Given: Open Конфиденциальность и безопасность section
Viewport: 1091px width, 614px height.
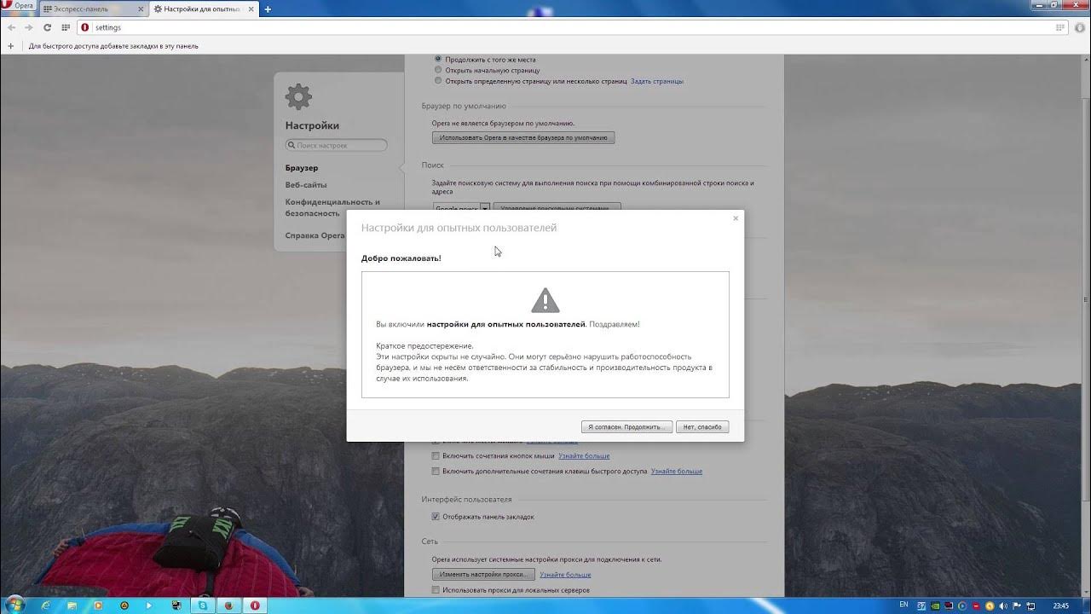Looking at the screenshot, I should 332,207.
